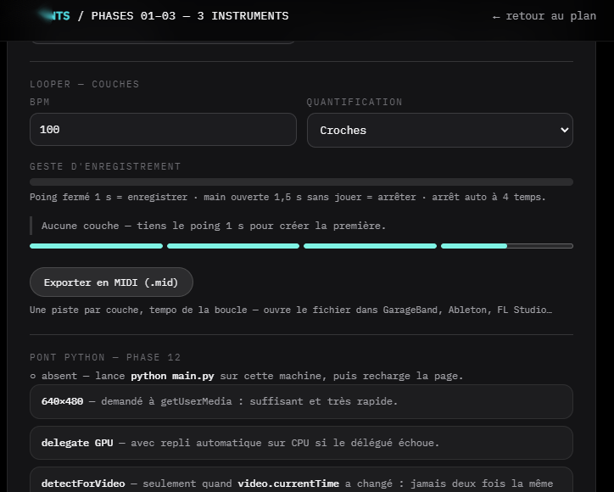614x492 pixels.
Task: Click the "retour au plan" link
Action: click(544, 16)
